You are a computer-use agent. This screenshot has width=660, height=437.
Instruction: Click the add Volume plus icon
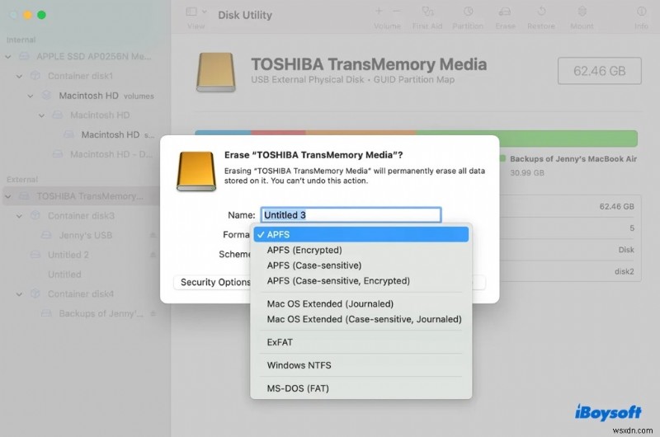point(379,12)
